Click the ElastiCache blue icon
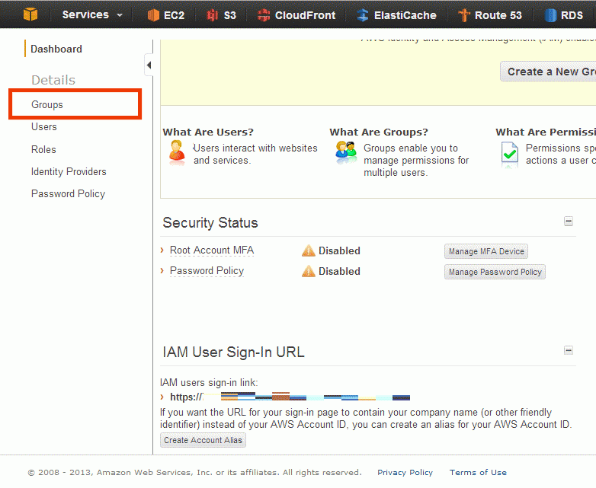 (363, 15)
